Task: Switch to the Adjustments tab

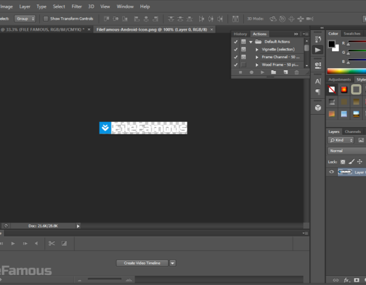Action: click(x=340, y=79)
